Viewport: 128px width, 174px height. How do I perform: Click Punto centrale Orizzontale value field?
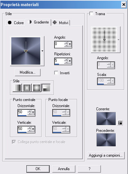tap(23, 112)
